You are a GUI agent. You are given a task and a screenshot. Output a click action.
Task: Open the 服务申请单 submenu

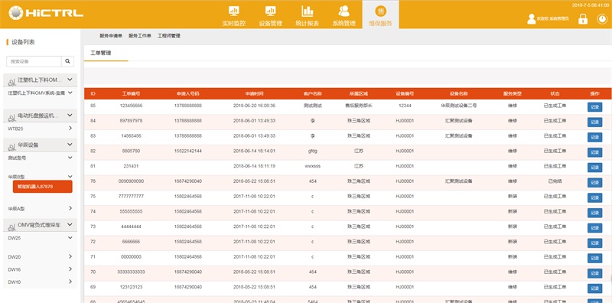[111, 36]
